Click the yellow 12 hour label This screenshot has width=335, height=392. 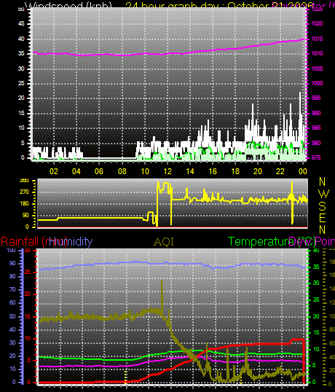(x=167, y=171)
